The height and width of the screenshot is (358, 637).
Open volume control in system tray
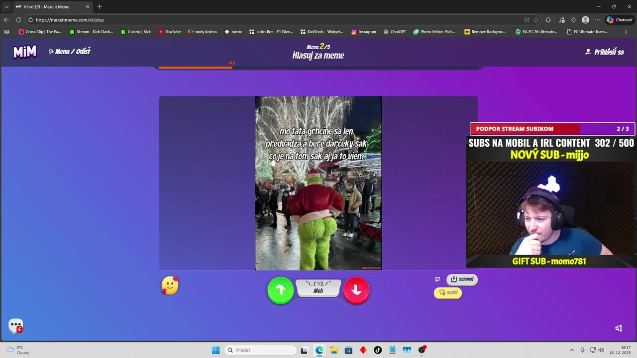point(601,350)
